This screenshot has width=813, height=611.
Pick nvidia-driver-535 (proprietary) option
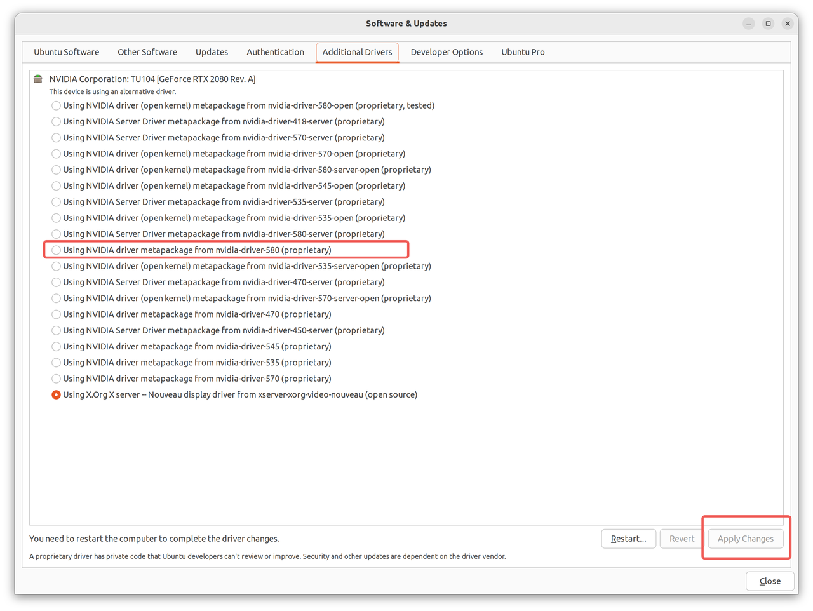tap(191, 362)
